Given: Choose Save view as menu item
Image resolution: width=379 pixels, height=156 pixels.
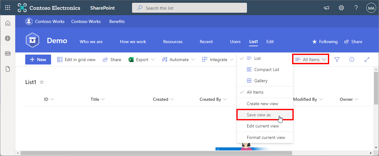Looking at the screenshot, I should 259,115.
